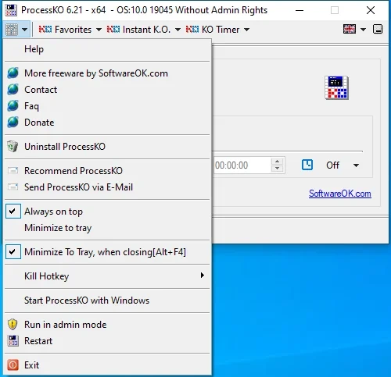
Task: Click the shield icon for admin mode
Action: (13, 324)
